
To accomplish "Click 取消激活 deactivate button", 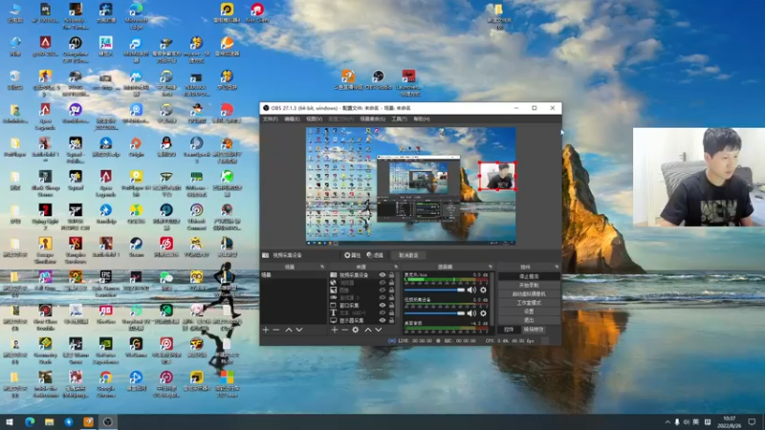I will (408, 255).
